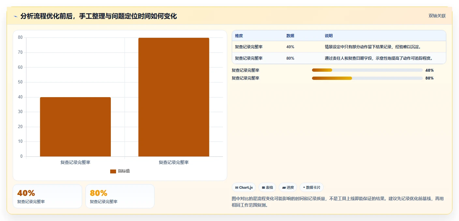This screenshot has width=459, height=221.
Task: Click the 80% value after the progress bar
Action: coord(430,78)
